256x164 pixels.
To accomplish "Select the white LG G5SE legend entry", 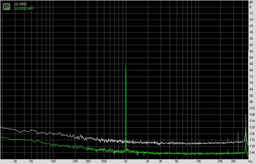I will [21, 4].
